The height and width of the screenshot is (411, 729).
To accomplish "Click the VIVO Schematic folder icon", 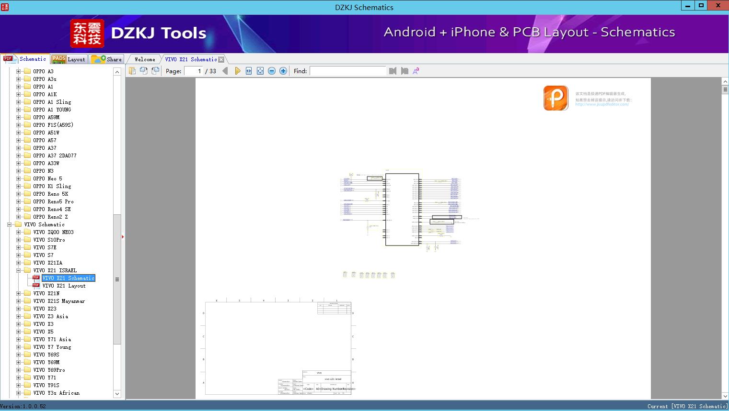I will coord(18,224).
